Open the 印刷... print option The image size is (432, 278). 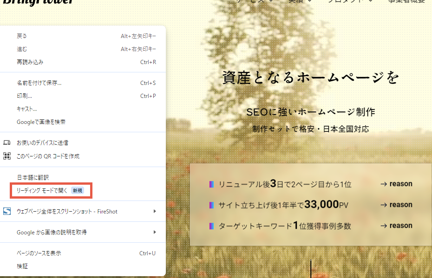coord(24,96)
